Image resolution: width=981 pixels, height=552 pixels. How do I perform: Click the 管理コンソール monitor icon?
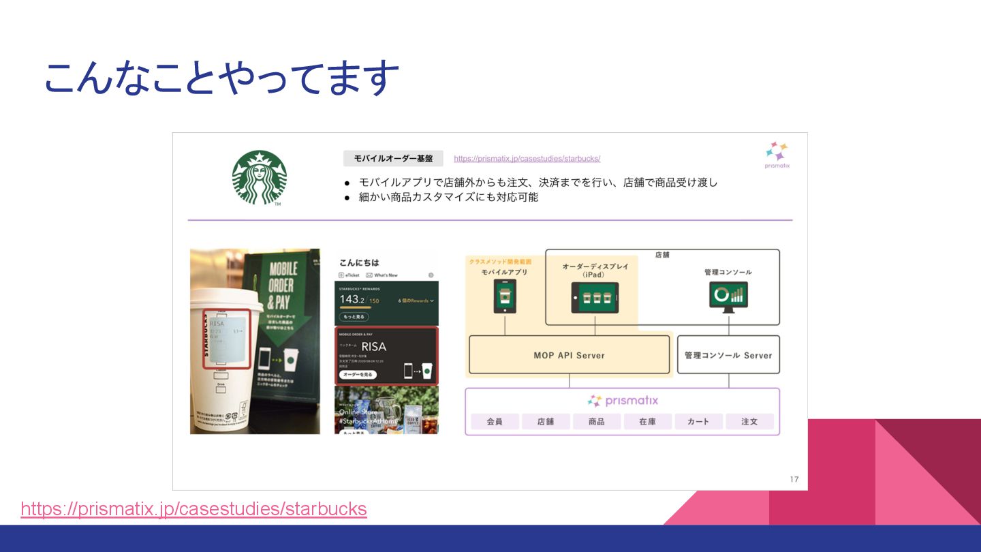pyautogui.click(x=728, y=297)
